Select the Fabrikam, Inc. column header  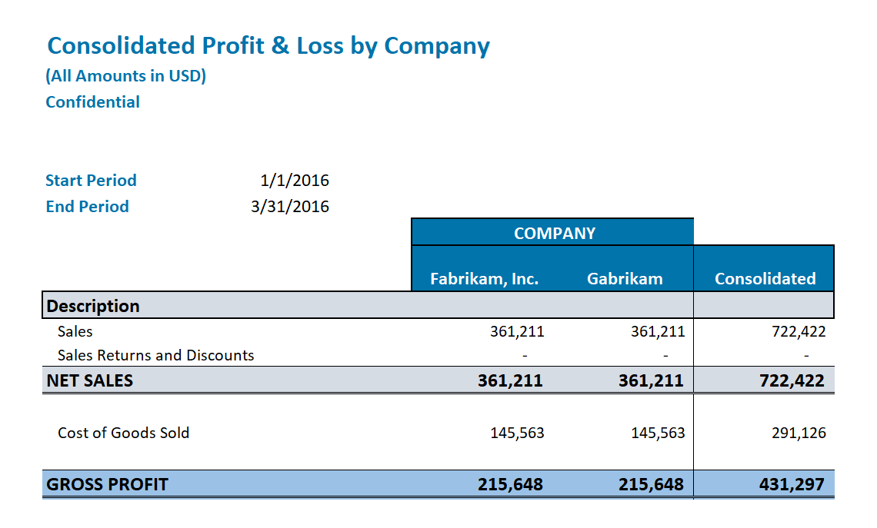click(x=485, y=278)
